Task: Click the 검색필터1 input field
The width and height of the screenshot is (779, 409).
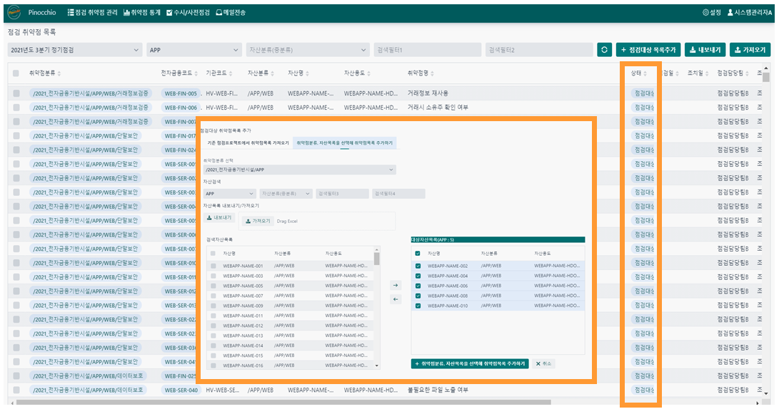Action: [427, 50]
